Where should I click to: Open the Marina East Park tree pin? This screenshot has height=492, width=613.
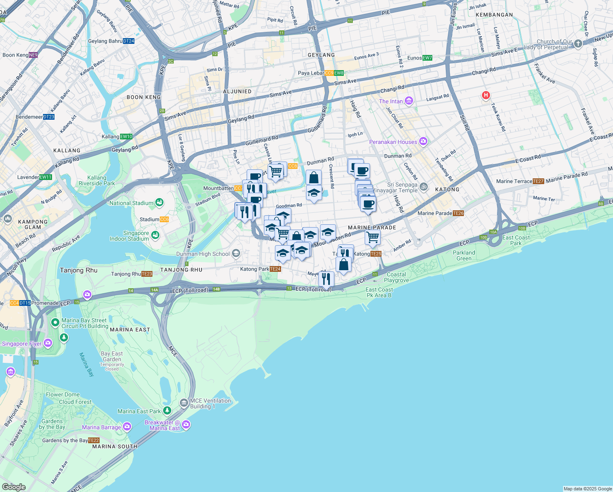click(167, 410)
